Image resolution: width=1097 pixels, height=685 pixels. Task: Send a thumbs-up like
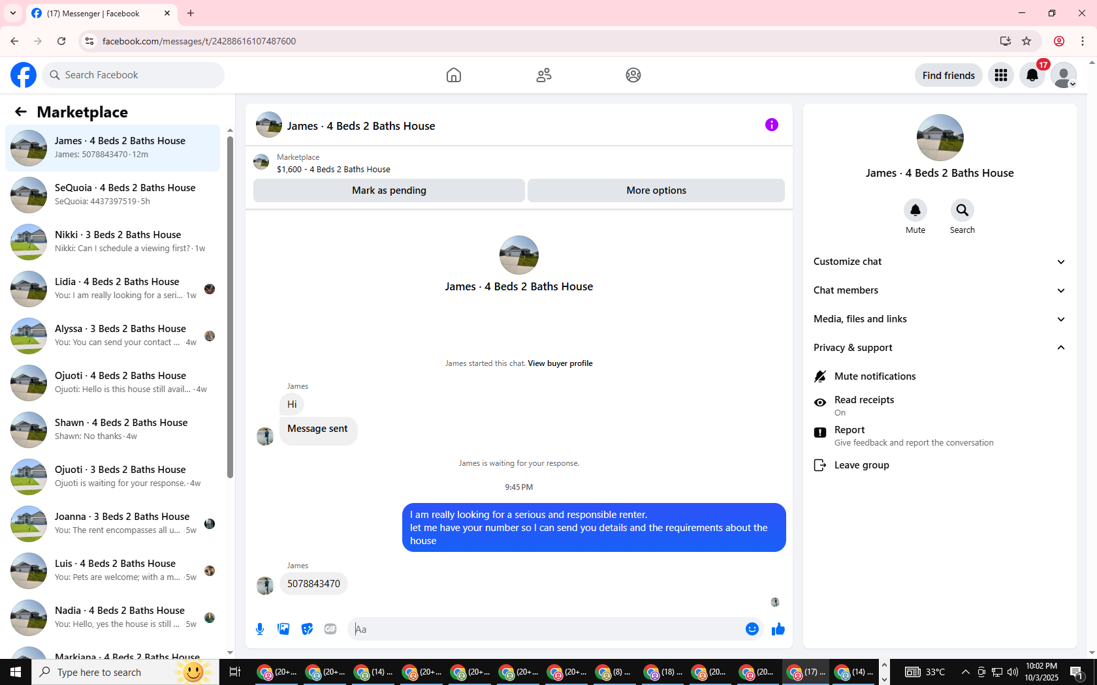pos(778,629)
